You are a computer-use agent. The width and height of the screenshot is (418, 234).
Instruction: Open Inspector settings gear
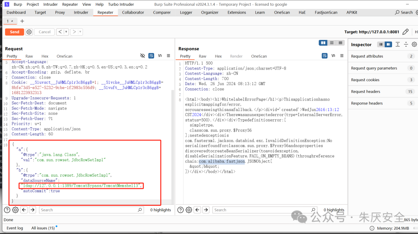[x=414, y=44]
